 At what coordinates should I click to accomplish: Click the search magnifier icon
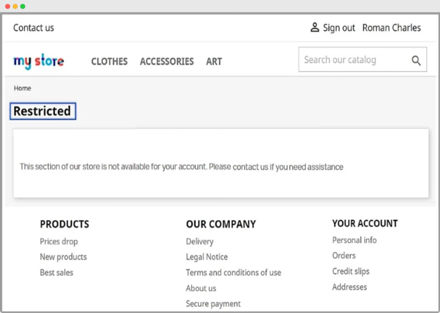[x=416, y=60]
